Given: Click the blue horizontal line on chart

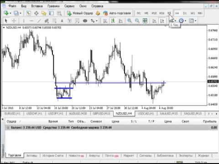Looking at the screenshot, I should 110,83.
